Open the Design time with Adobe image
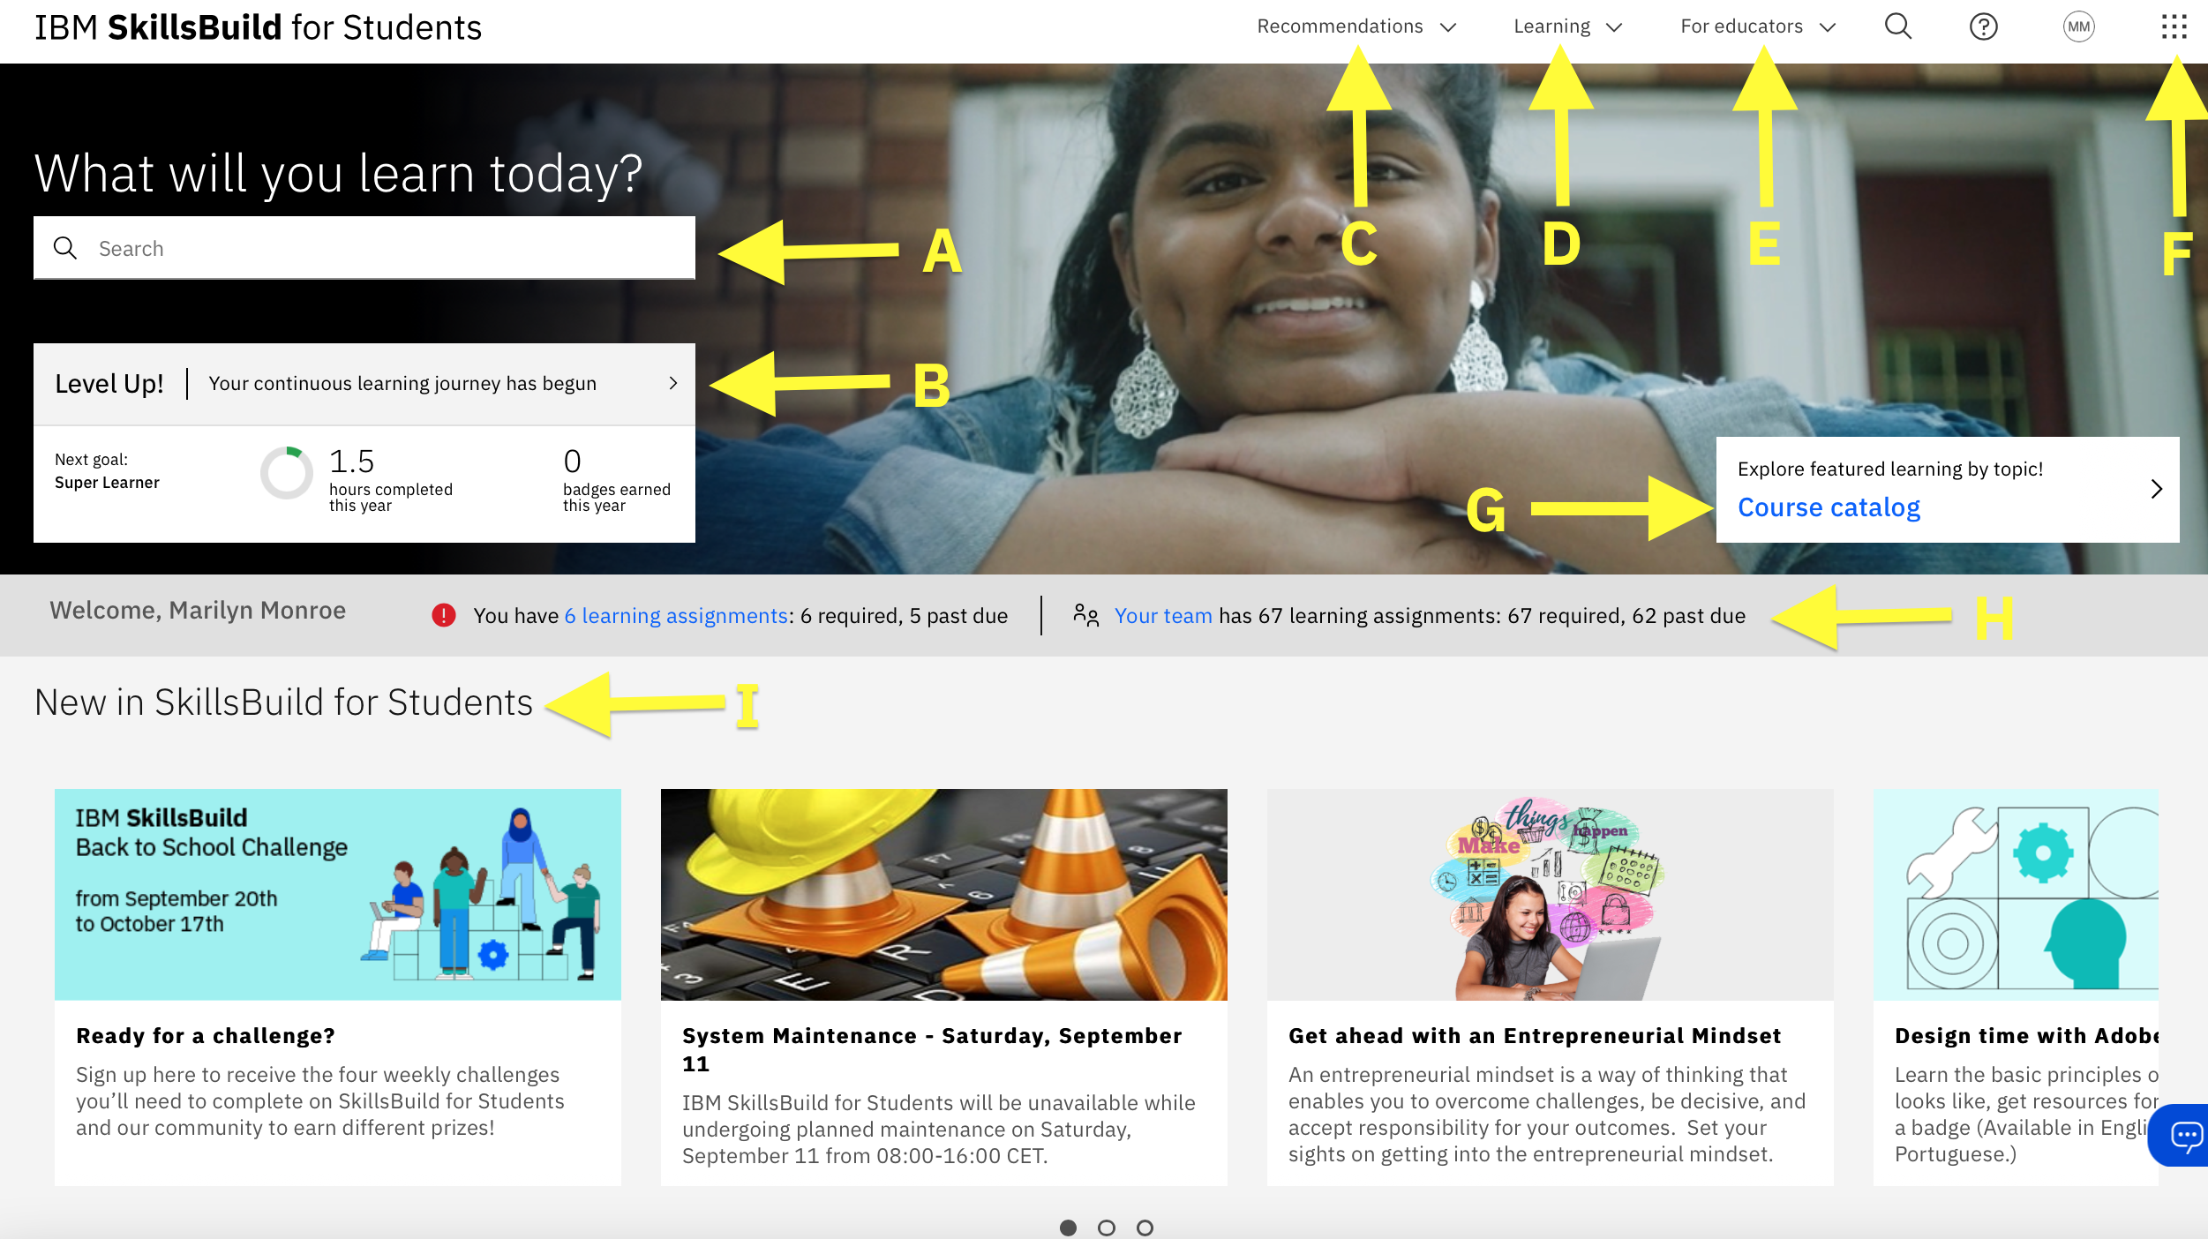The width and height of the screenshot is (2208, 1239). 2016,894
